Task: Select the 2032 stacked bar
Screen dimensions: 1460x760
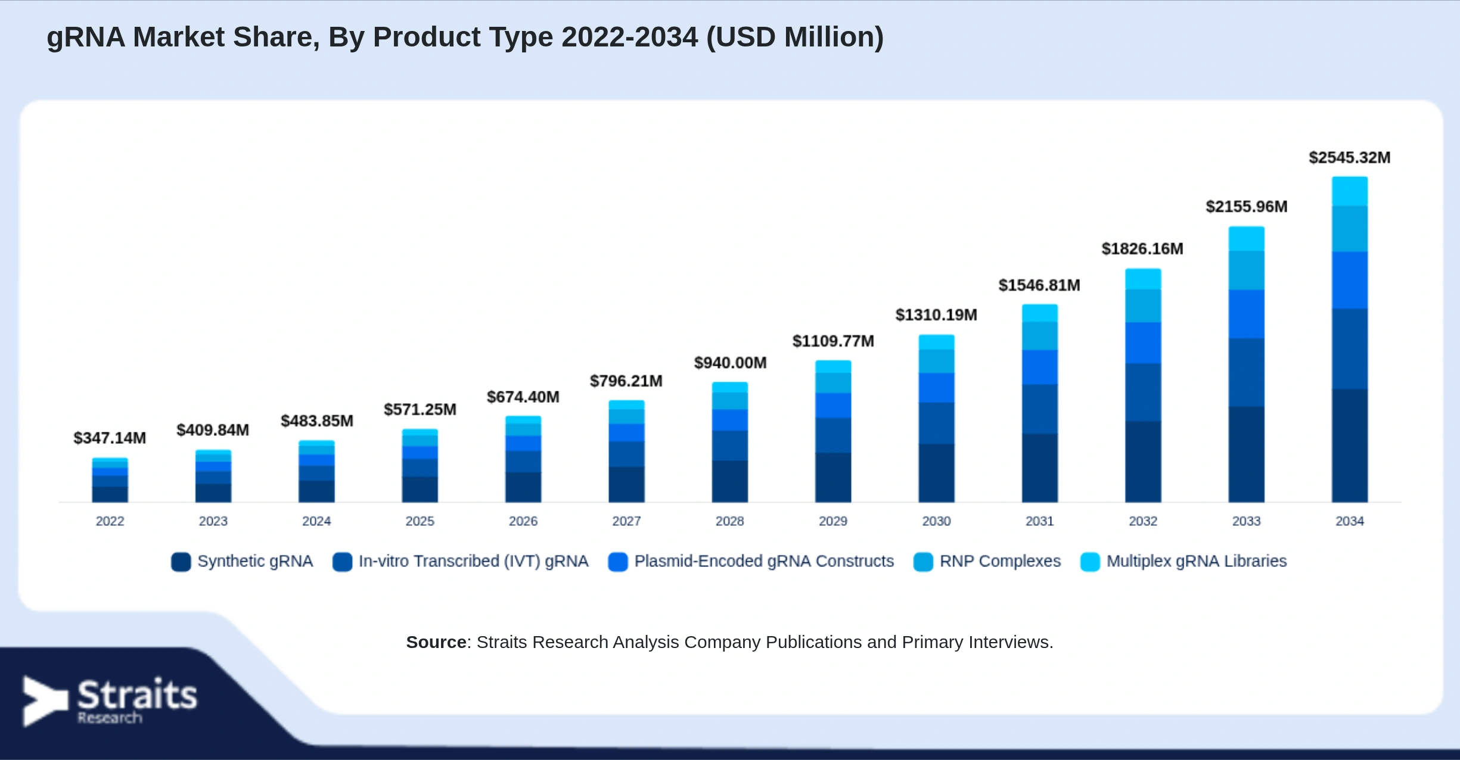Action: pyautogui.click(x=1143, y=385)
